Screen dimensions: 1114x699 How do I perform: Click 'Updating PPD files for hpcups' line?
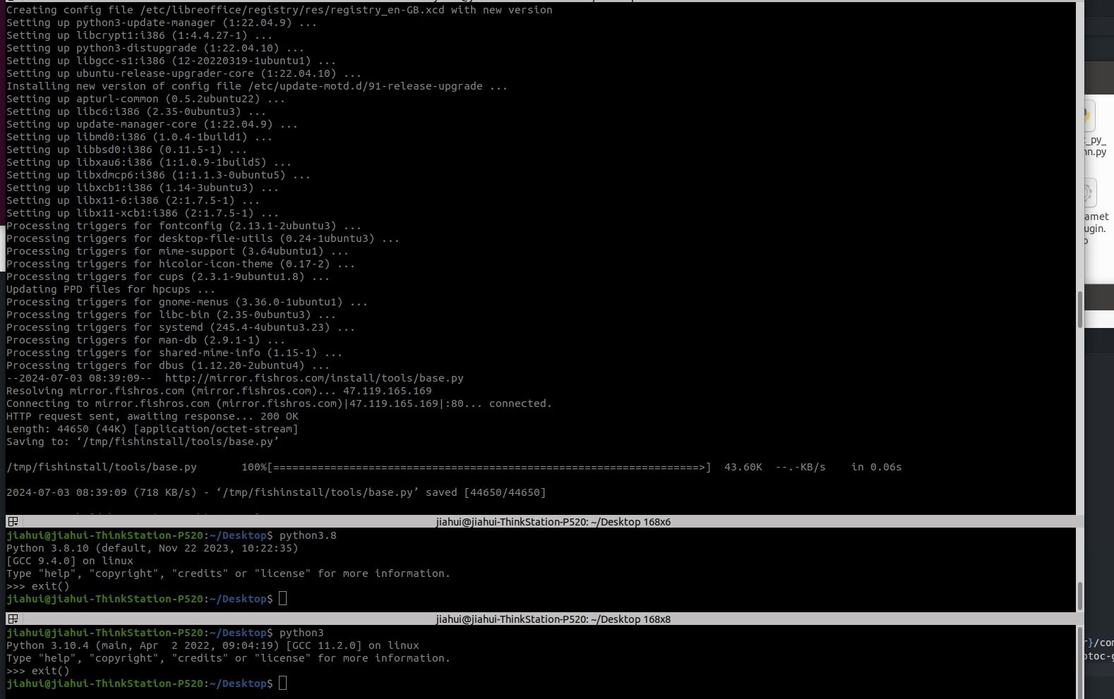[111, 289]
